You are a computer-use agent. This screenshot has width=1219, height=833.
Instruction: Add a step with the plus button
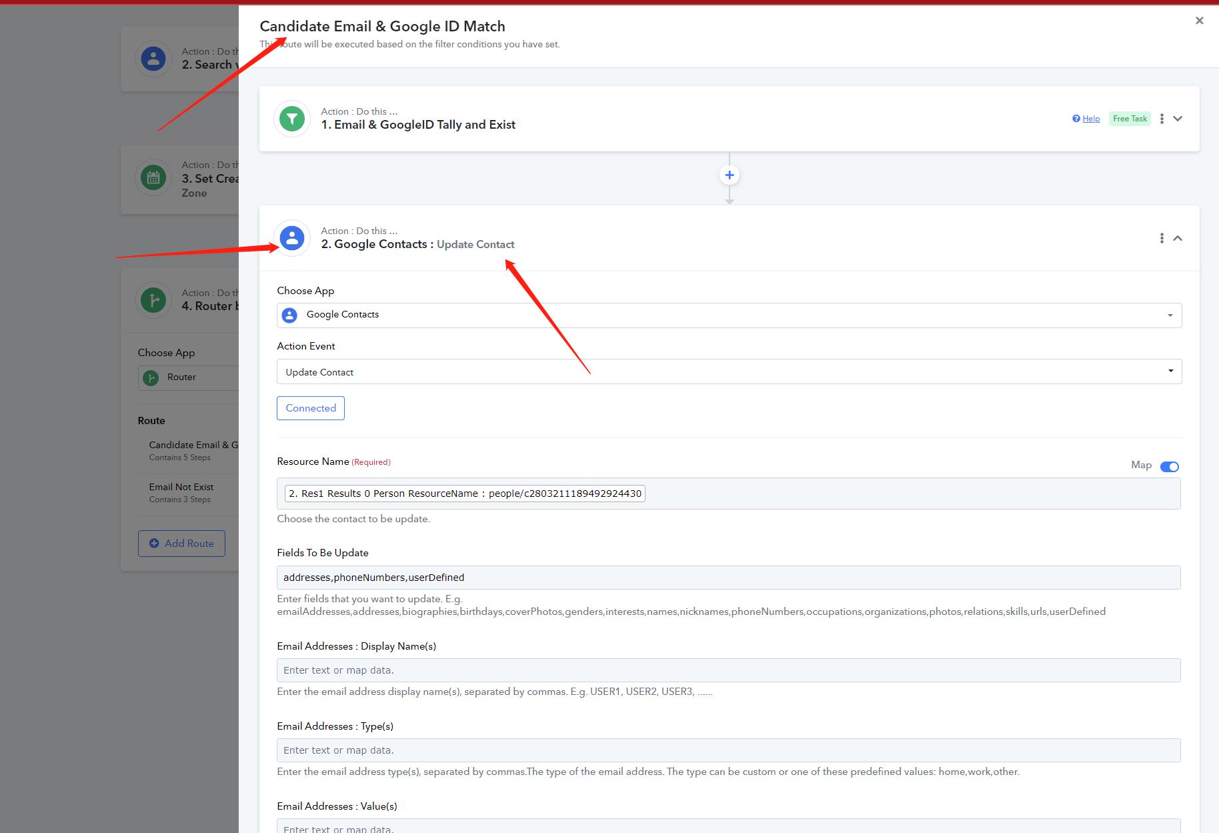(730, 175)
